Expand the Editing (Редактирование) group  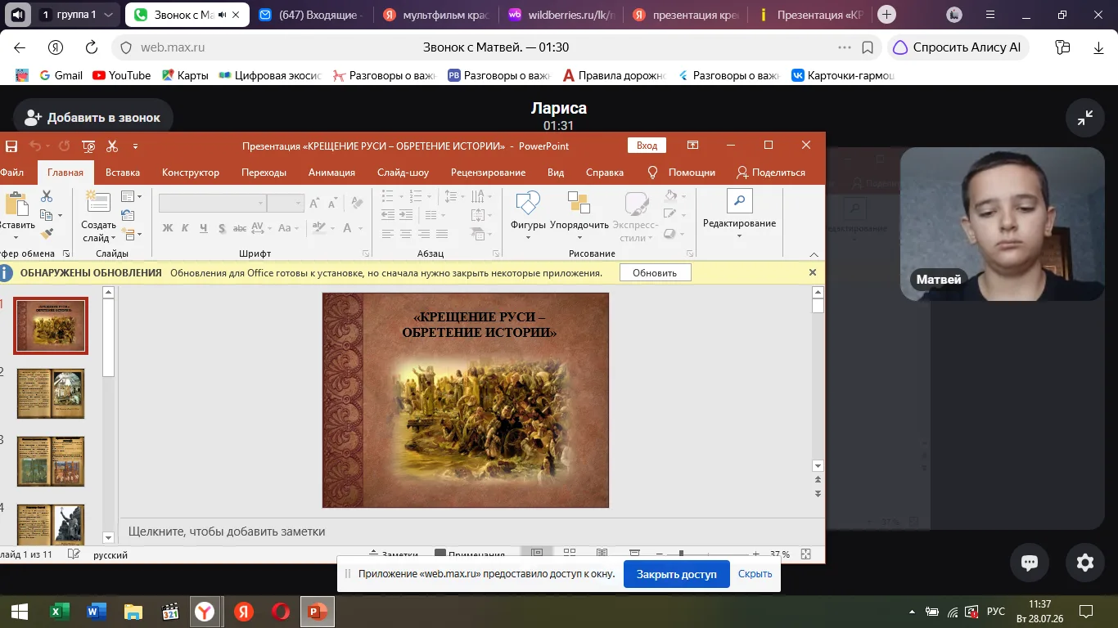(x=739, y=216)
